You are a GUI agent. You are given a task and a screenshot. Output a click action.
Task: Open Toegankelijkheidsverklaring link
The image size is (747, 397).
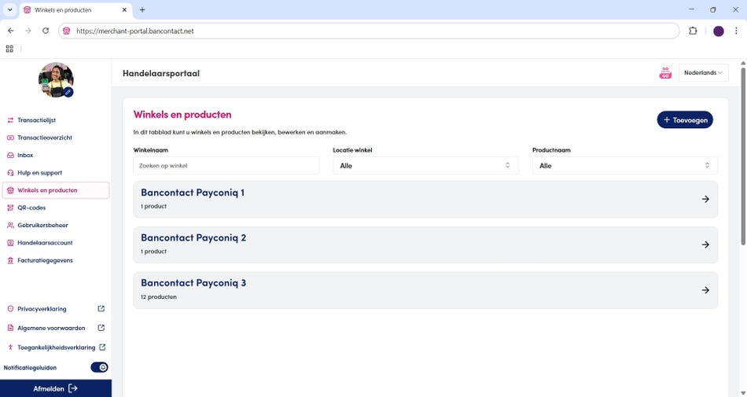(x=56, y=347)
